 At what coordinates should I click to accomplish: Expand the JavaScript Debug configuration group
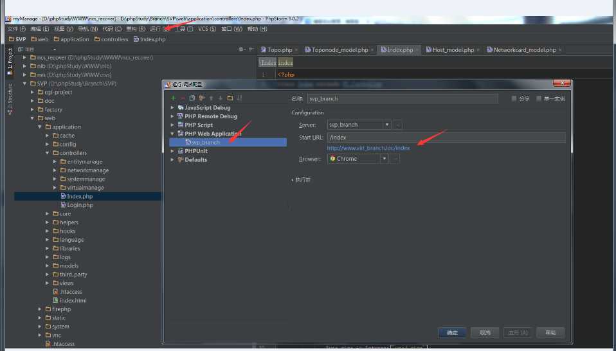point(172,107)
